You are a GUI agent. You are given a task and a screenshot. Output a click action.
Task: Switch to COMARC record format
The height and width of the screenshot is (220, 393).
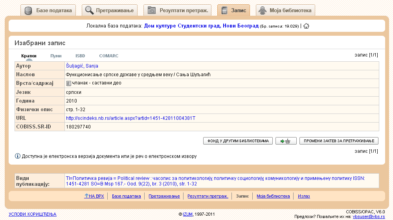109,56
